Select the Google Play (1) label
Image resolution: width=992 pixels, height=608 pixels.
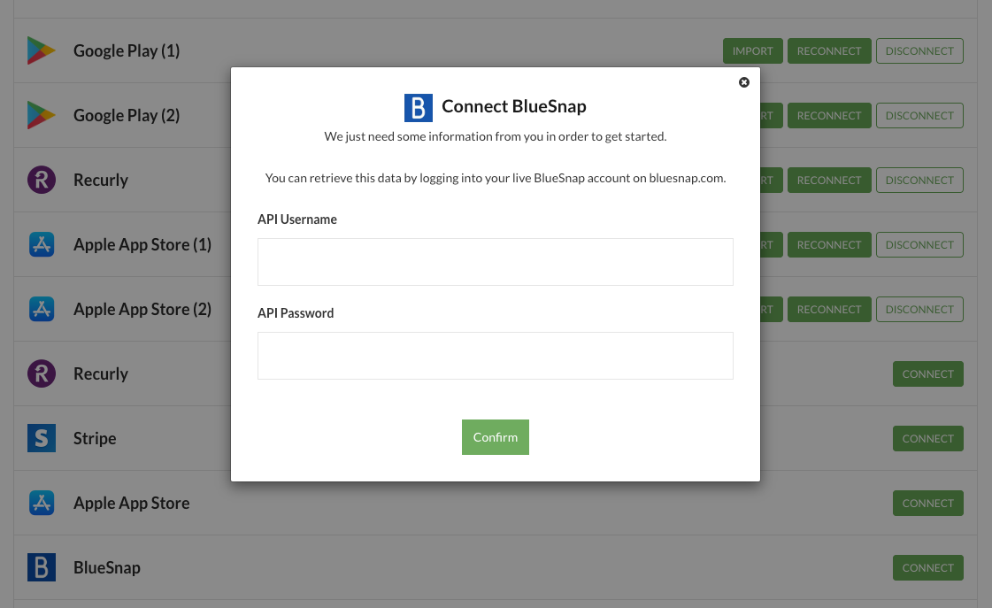127,50
